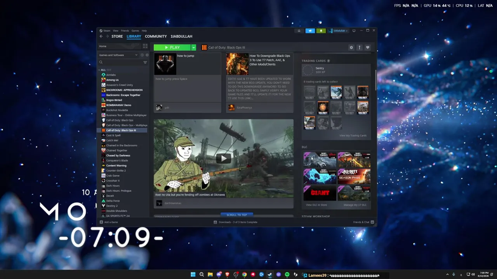
Task: Open the Friends & Chat icon
Action: [372, 222]
